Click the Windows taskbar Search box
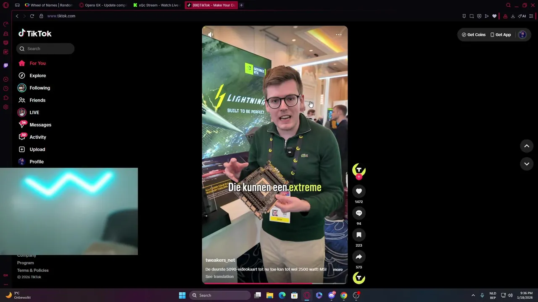Screen dimensions: 538x302 [220, 295]
